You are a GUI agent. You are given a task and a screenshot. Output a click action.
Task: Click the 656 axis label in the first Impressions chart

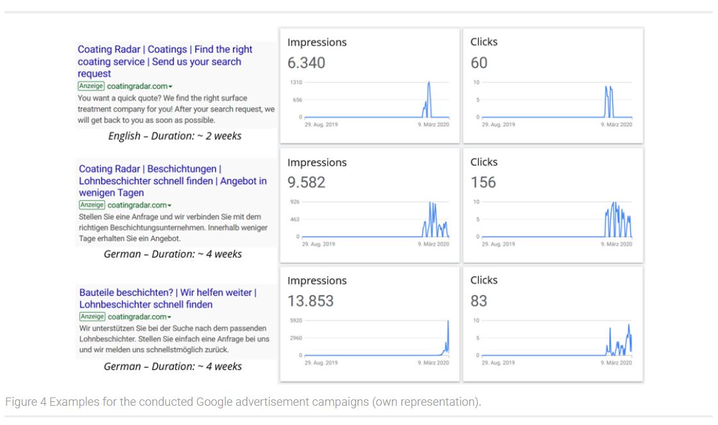(x=298, y=100)
